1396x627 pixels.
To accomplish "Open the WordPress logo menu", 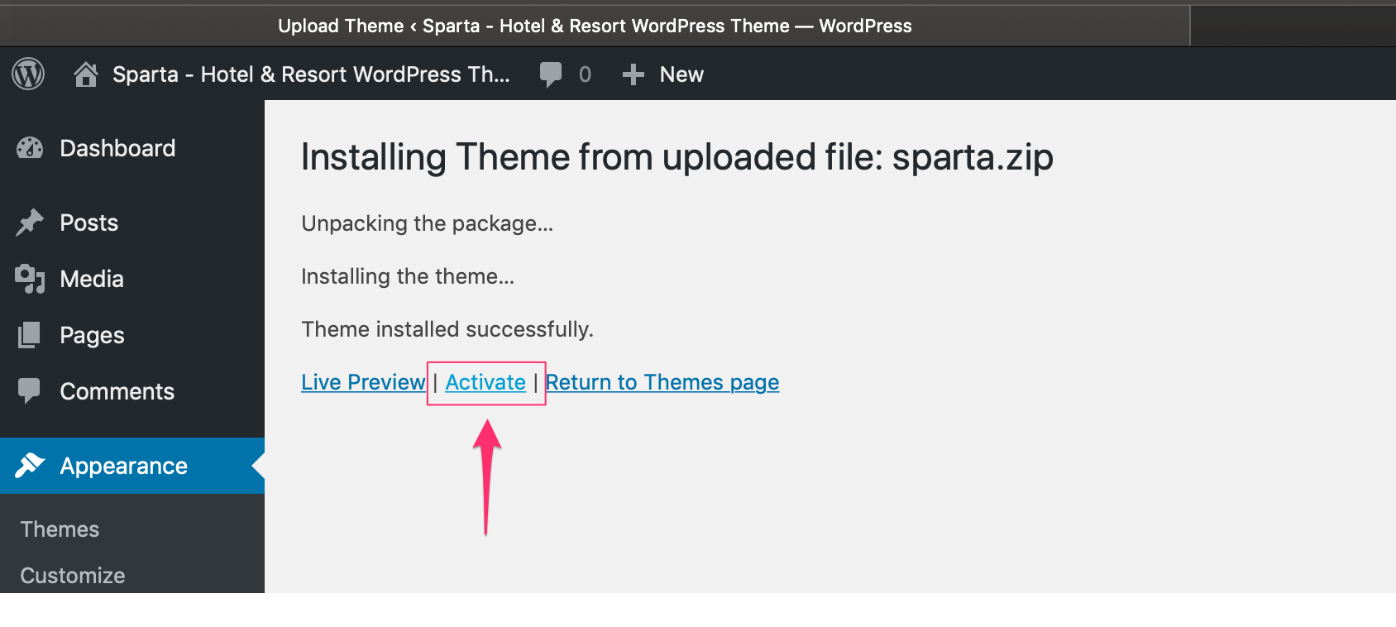I will 28,74.
